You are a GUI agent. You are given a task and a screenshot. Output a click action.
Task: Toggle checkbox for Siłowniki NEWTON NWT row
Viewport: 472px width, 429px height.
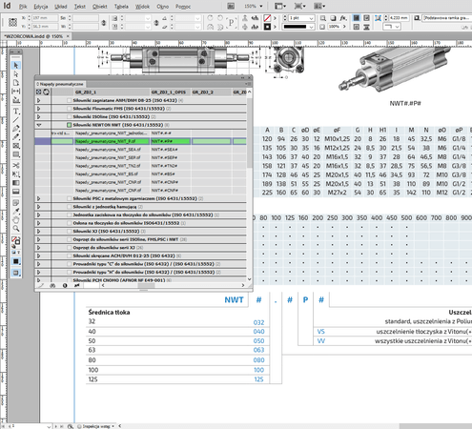coord(69,125)
